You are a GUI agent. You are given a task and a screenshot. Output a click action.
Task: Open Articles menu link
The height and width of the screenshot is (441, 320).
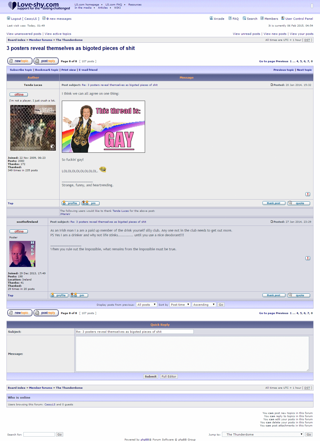[103, 8]
